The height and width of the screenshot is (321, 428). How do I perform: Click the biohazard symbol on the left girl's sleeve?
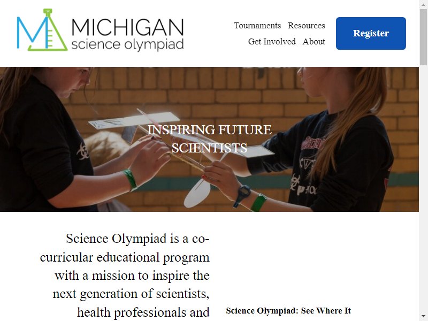83,151
